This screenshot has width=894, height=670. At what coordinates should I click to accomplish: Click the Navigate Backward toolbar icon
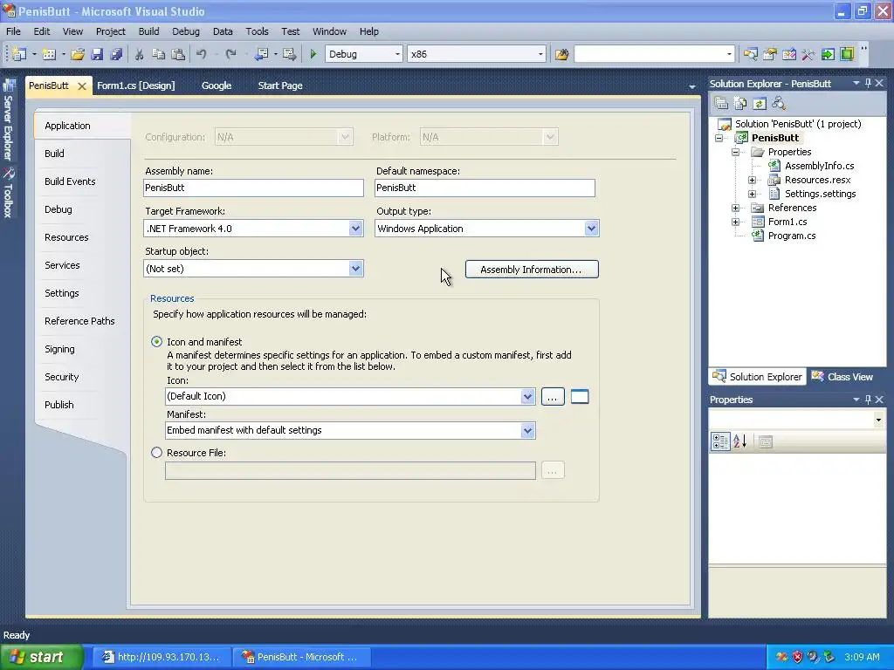pyautogui.click(x=261, y=54)
